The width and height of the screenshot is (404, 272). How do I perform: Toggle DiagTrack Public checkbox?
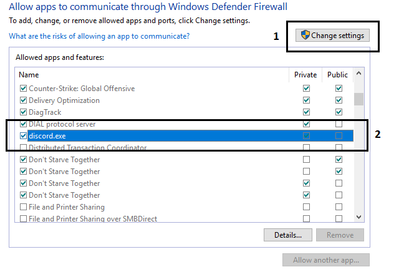339,112
